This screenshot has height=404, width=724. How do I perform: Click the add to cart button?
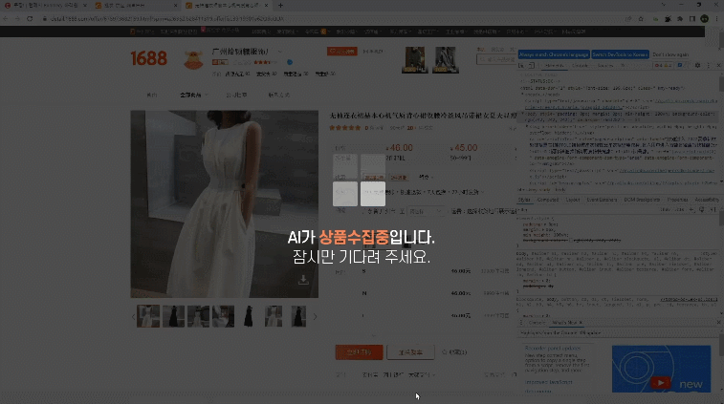(411, 352)
